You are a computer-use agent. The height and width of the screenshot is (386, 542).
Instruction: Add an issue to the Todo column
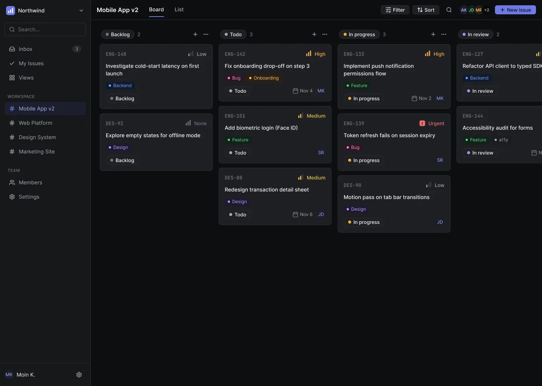[314, 34]
